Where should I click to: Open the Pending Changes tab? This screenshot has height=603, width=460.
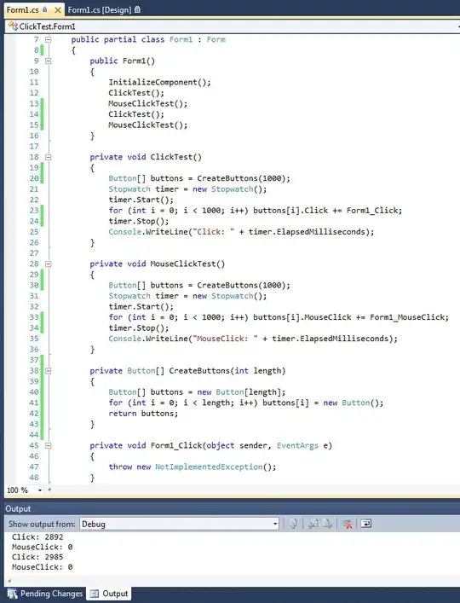coord(45,594)
